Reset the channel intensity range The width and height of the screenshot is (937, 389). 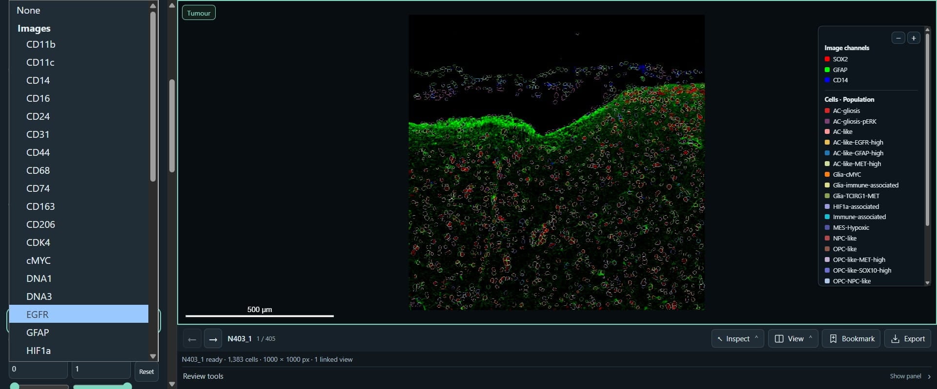pos(146,372)
